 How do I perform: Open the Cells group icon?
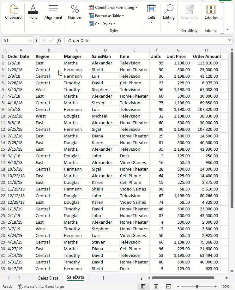pyautogui.click(x=151, y=9)
